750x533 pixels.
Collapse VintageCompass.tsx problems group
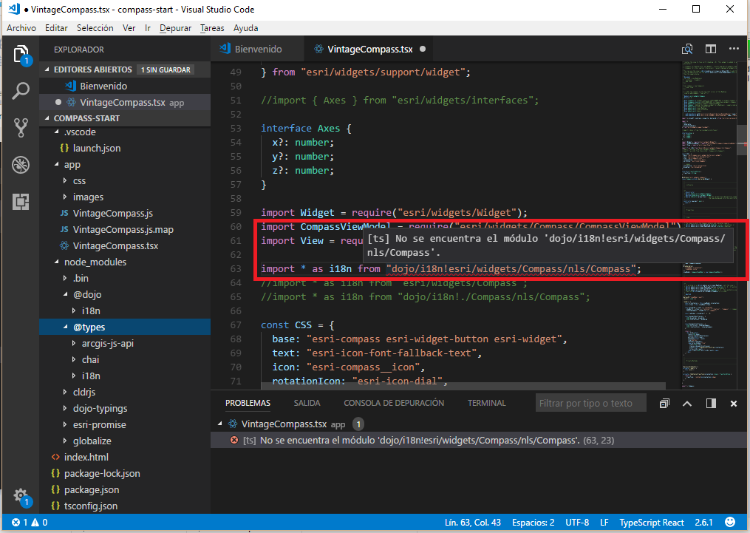pyautogui.click(x=220, y=424)
